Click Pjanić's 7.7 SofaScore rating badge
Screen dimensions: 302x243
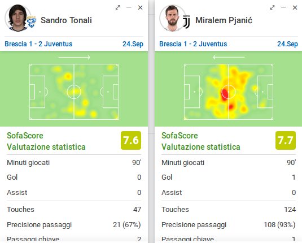tap(286, 140)
